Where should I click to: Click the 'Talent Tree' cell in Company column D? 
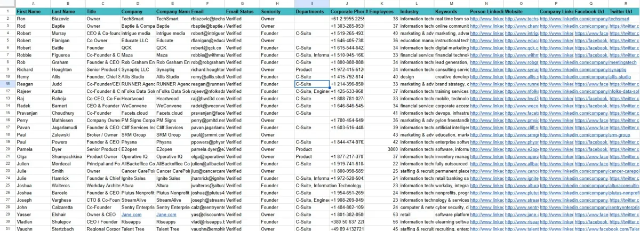(138, 229)
